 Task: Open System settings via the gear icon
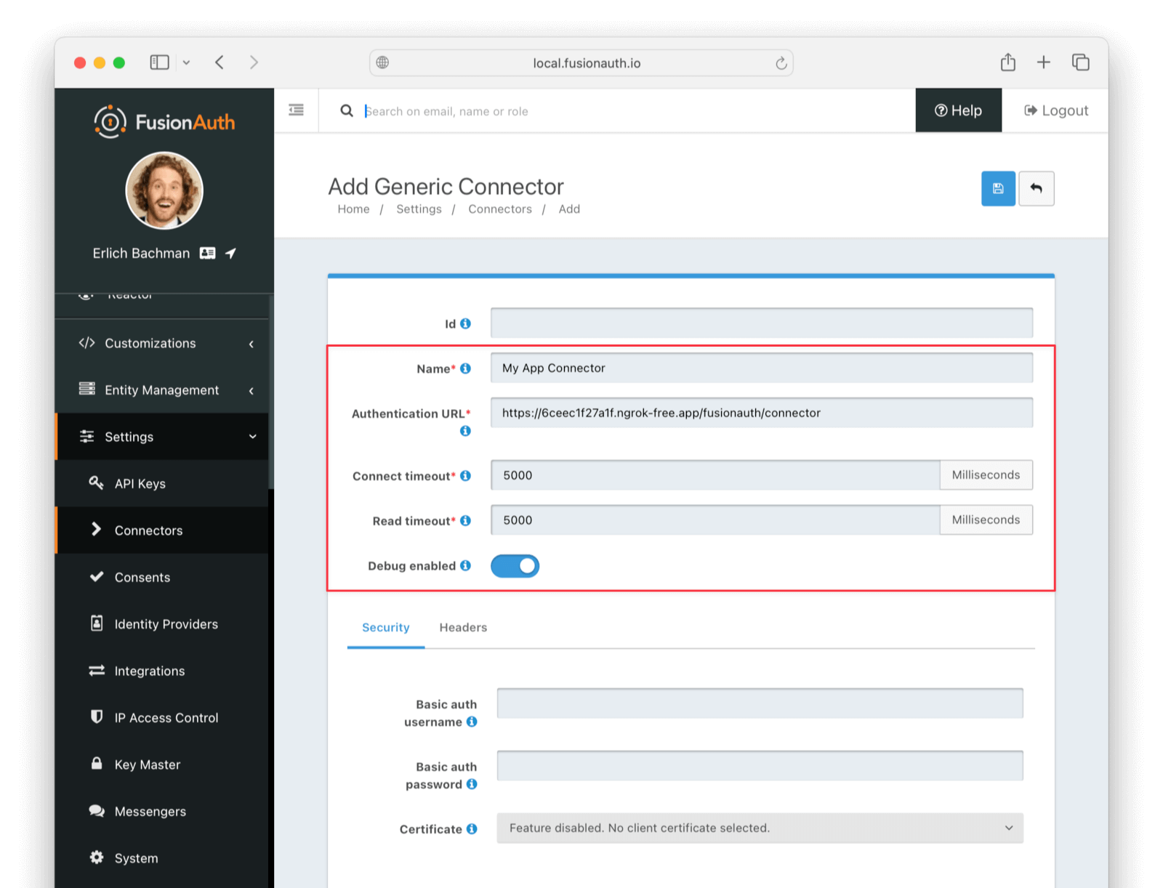pyautogui.click(x=97, y=857)
